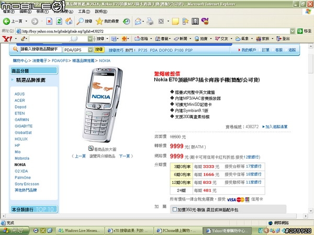314x235 pixels.
Task: Expand the 信箱 toolbar dropdown arrow
Action: [x=151, y=39]
